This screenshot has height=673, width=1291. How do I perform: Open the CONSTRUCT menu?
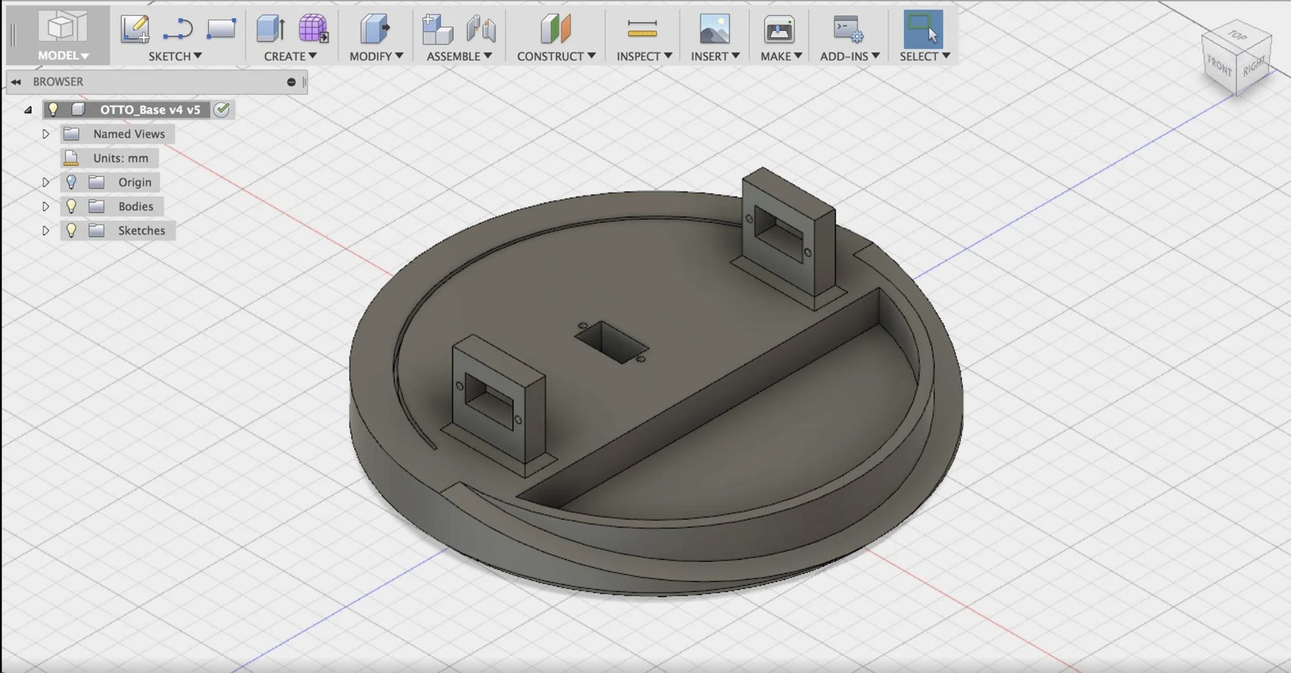(x=556, y=56)
